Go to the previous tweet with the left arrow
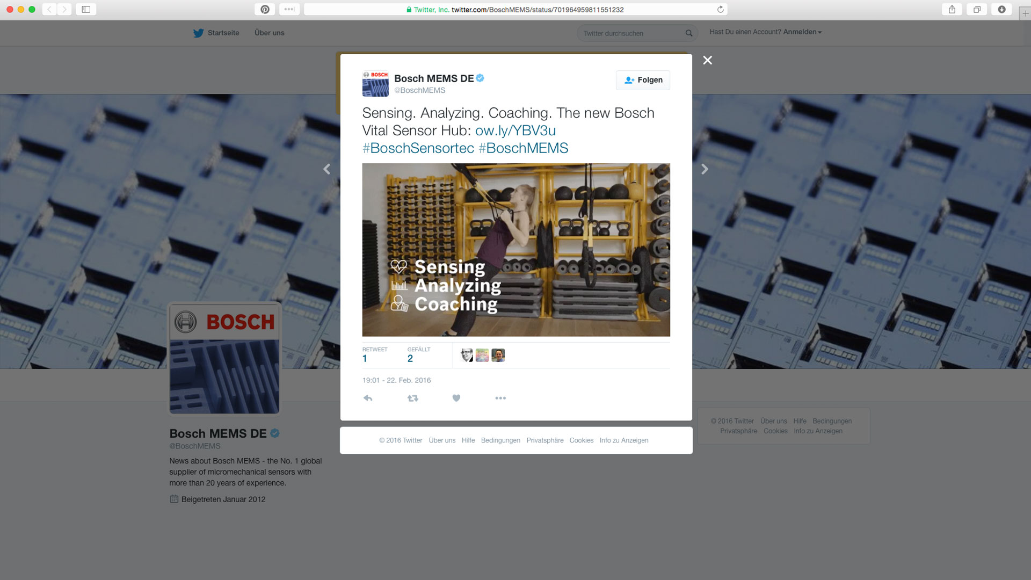Screen dimensions: 1031x580 (x=326, y=169)
